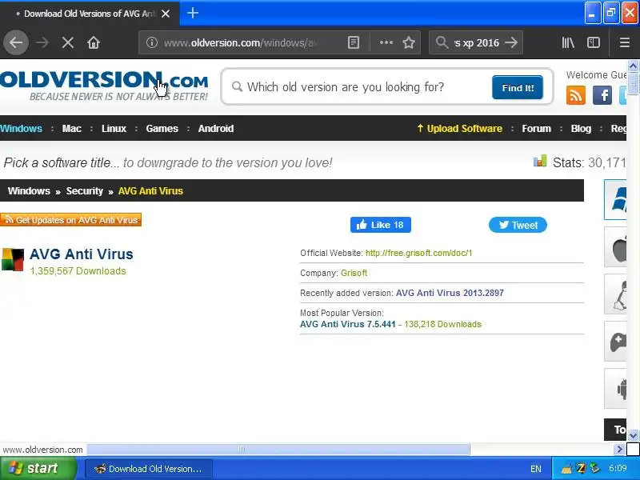Screen dimensions: 640x480
Task: Click the horizontal scrollbar right arrow
Action: point(619,450)
